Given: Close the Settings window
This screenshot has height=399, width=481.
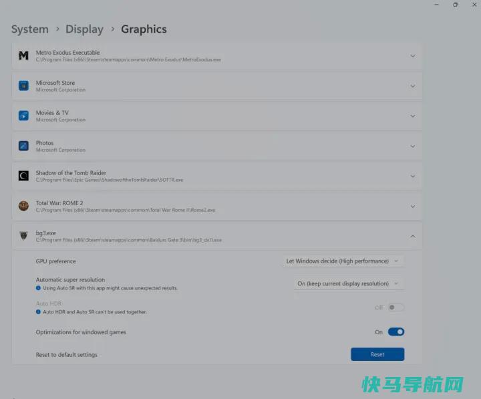Looking at the screenshot, I should 474,5.
